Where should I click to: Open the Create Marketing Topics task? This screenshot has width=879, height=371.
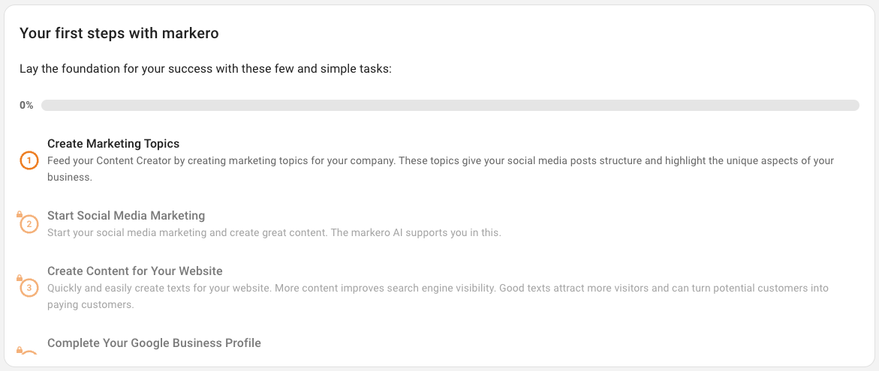tap(113, 144)
